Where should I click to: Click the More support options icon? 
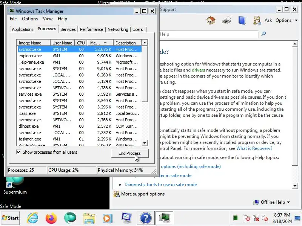click(116, 194)
